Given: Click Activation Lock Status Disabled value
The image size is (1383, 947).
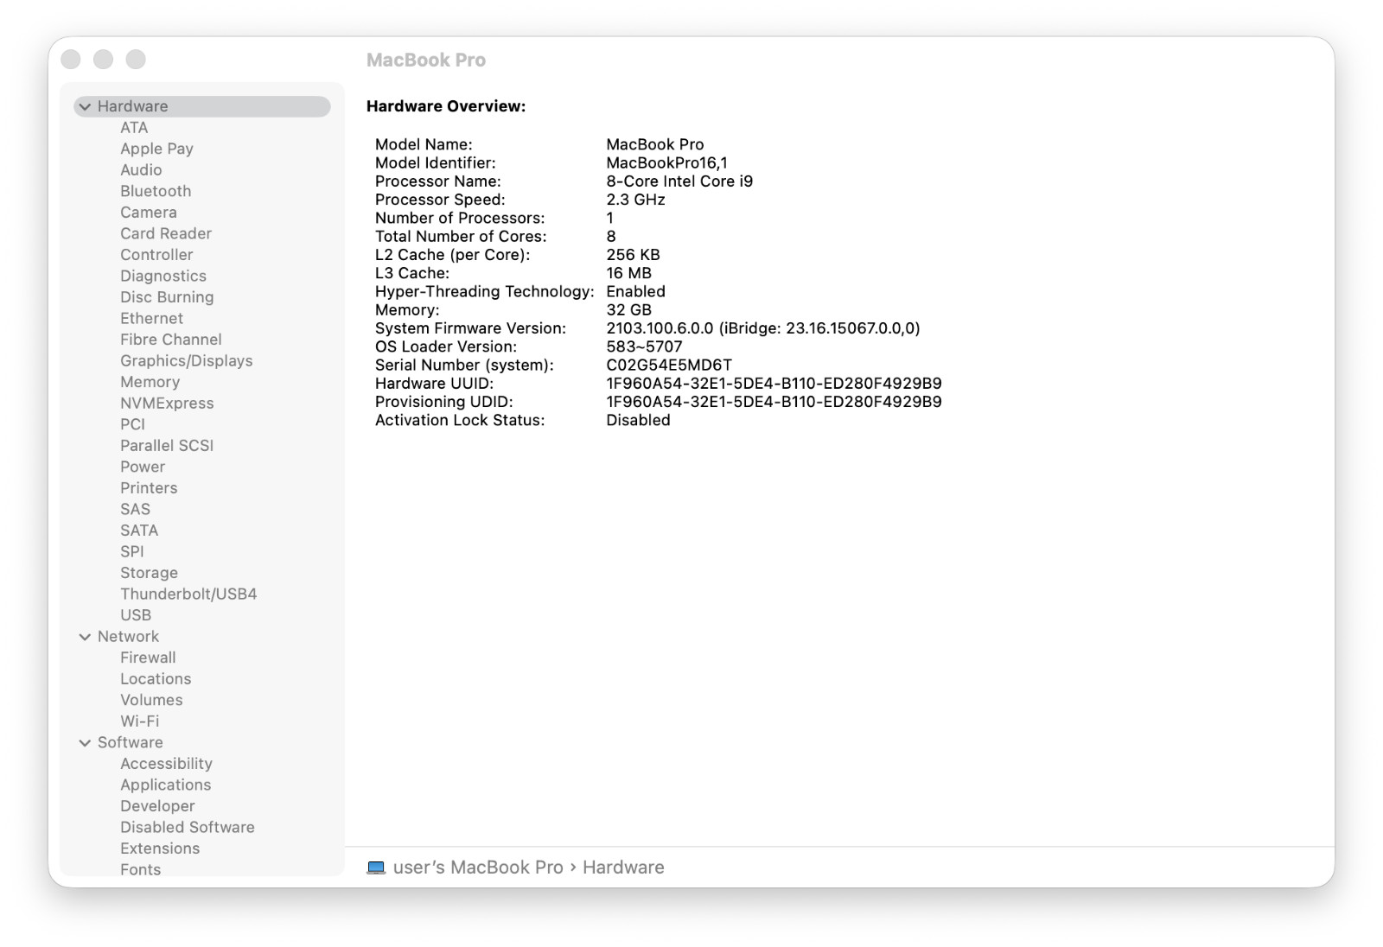Looking at the screenshot, I should [638, 420].
